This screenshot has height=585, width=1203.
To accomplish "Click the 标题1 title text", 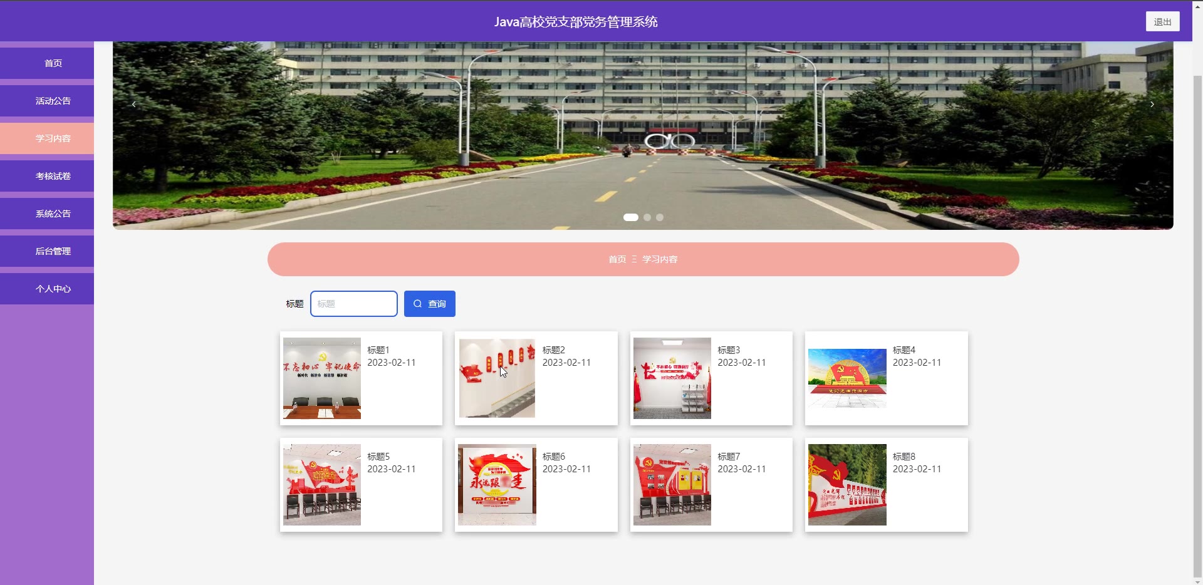I will click(x=378, y=350).
